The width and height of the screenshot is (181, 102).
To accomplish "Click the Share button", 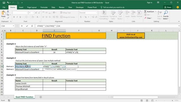I will click(168, 7).
